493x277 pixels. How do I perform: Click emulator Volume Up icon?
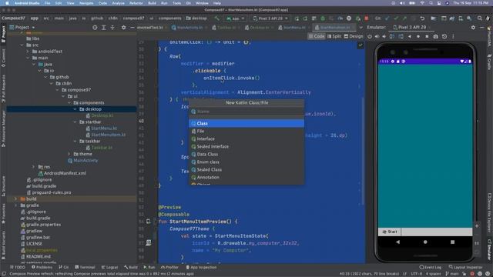click(377, 36)
